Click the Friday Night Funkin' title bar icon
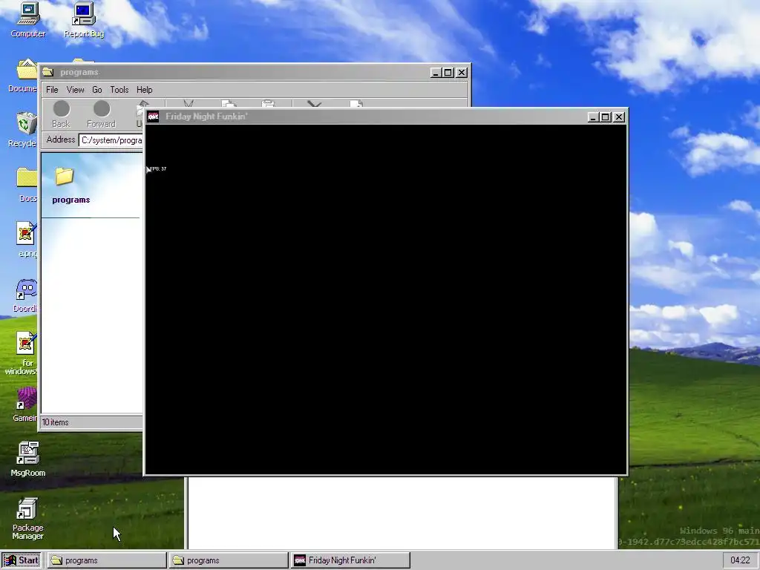Screen dimensions: 760x570 coord(153,117)
